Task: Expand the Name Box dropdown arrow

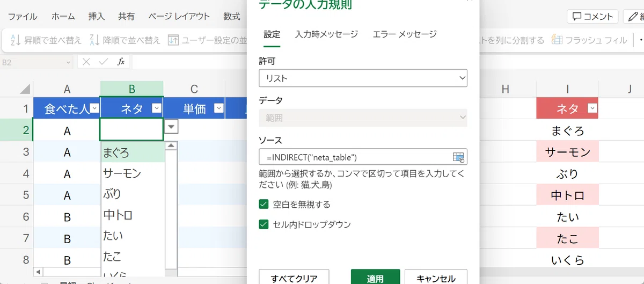Action: (68, 62)
